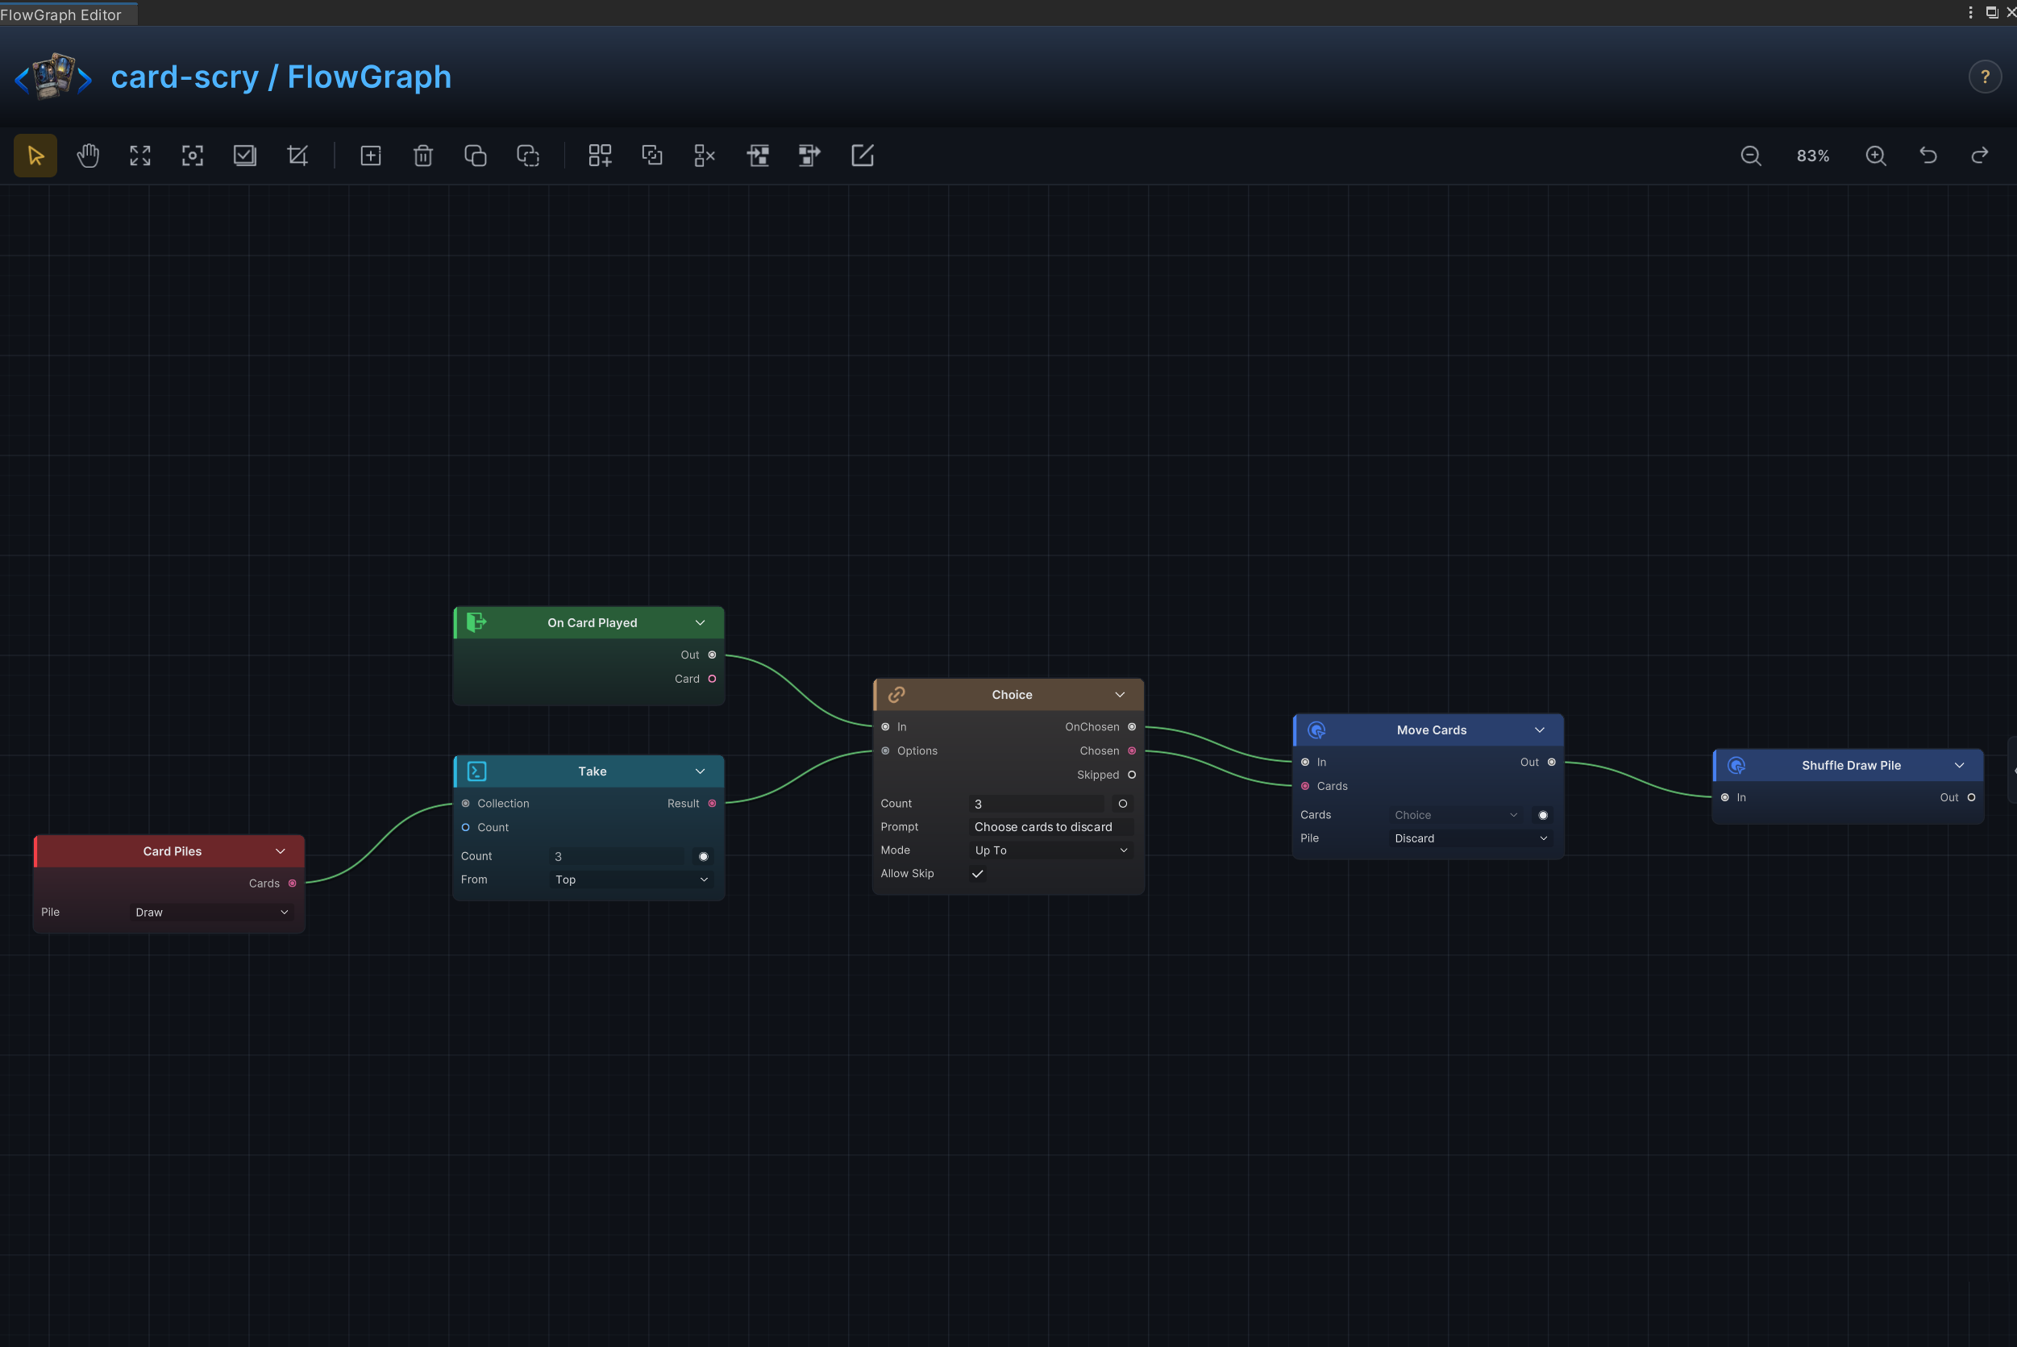Open the editor three-dots options menu
The image size is (2017, 1347).
[1970, 12]
